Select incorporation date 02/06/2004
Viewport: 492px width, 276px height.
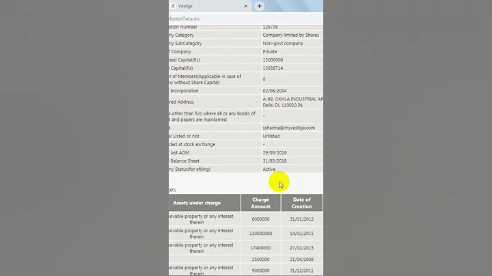click(275, 91)
